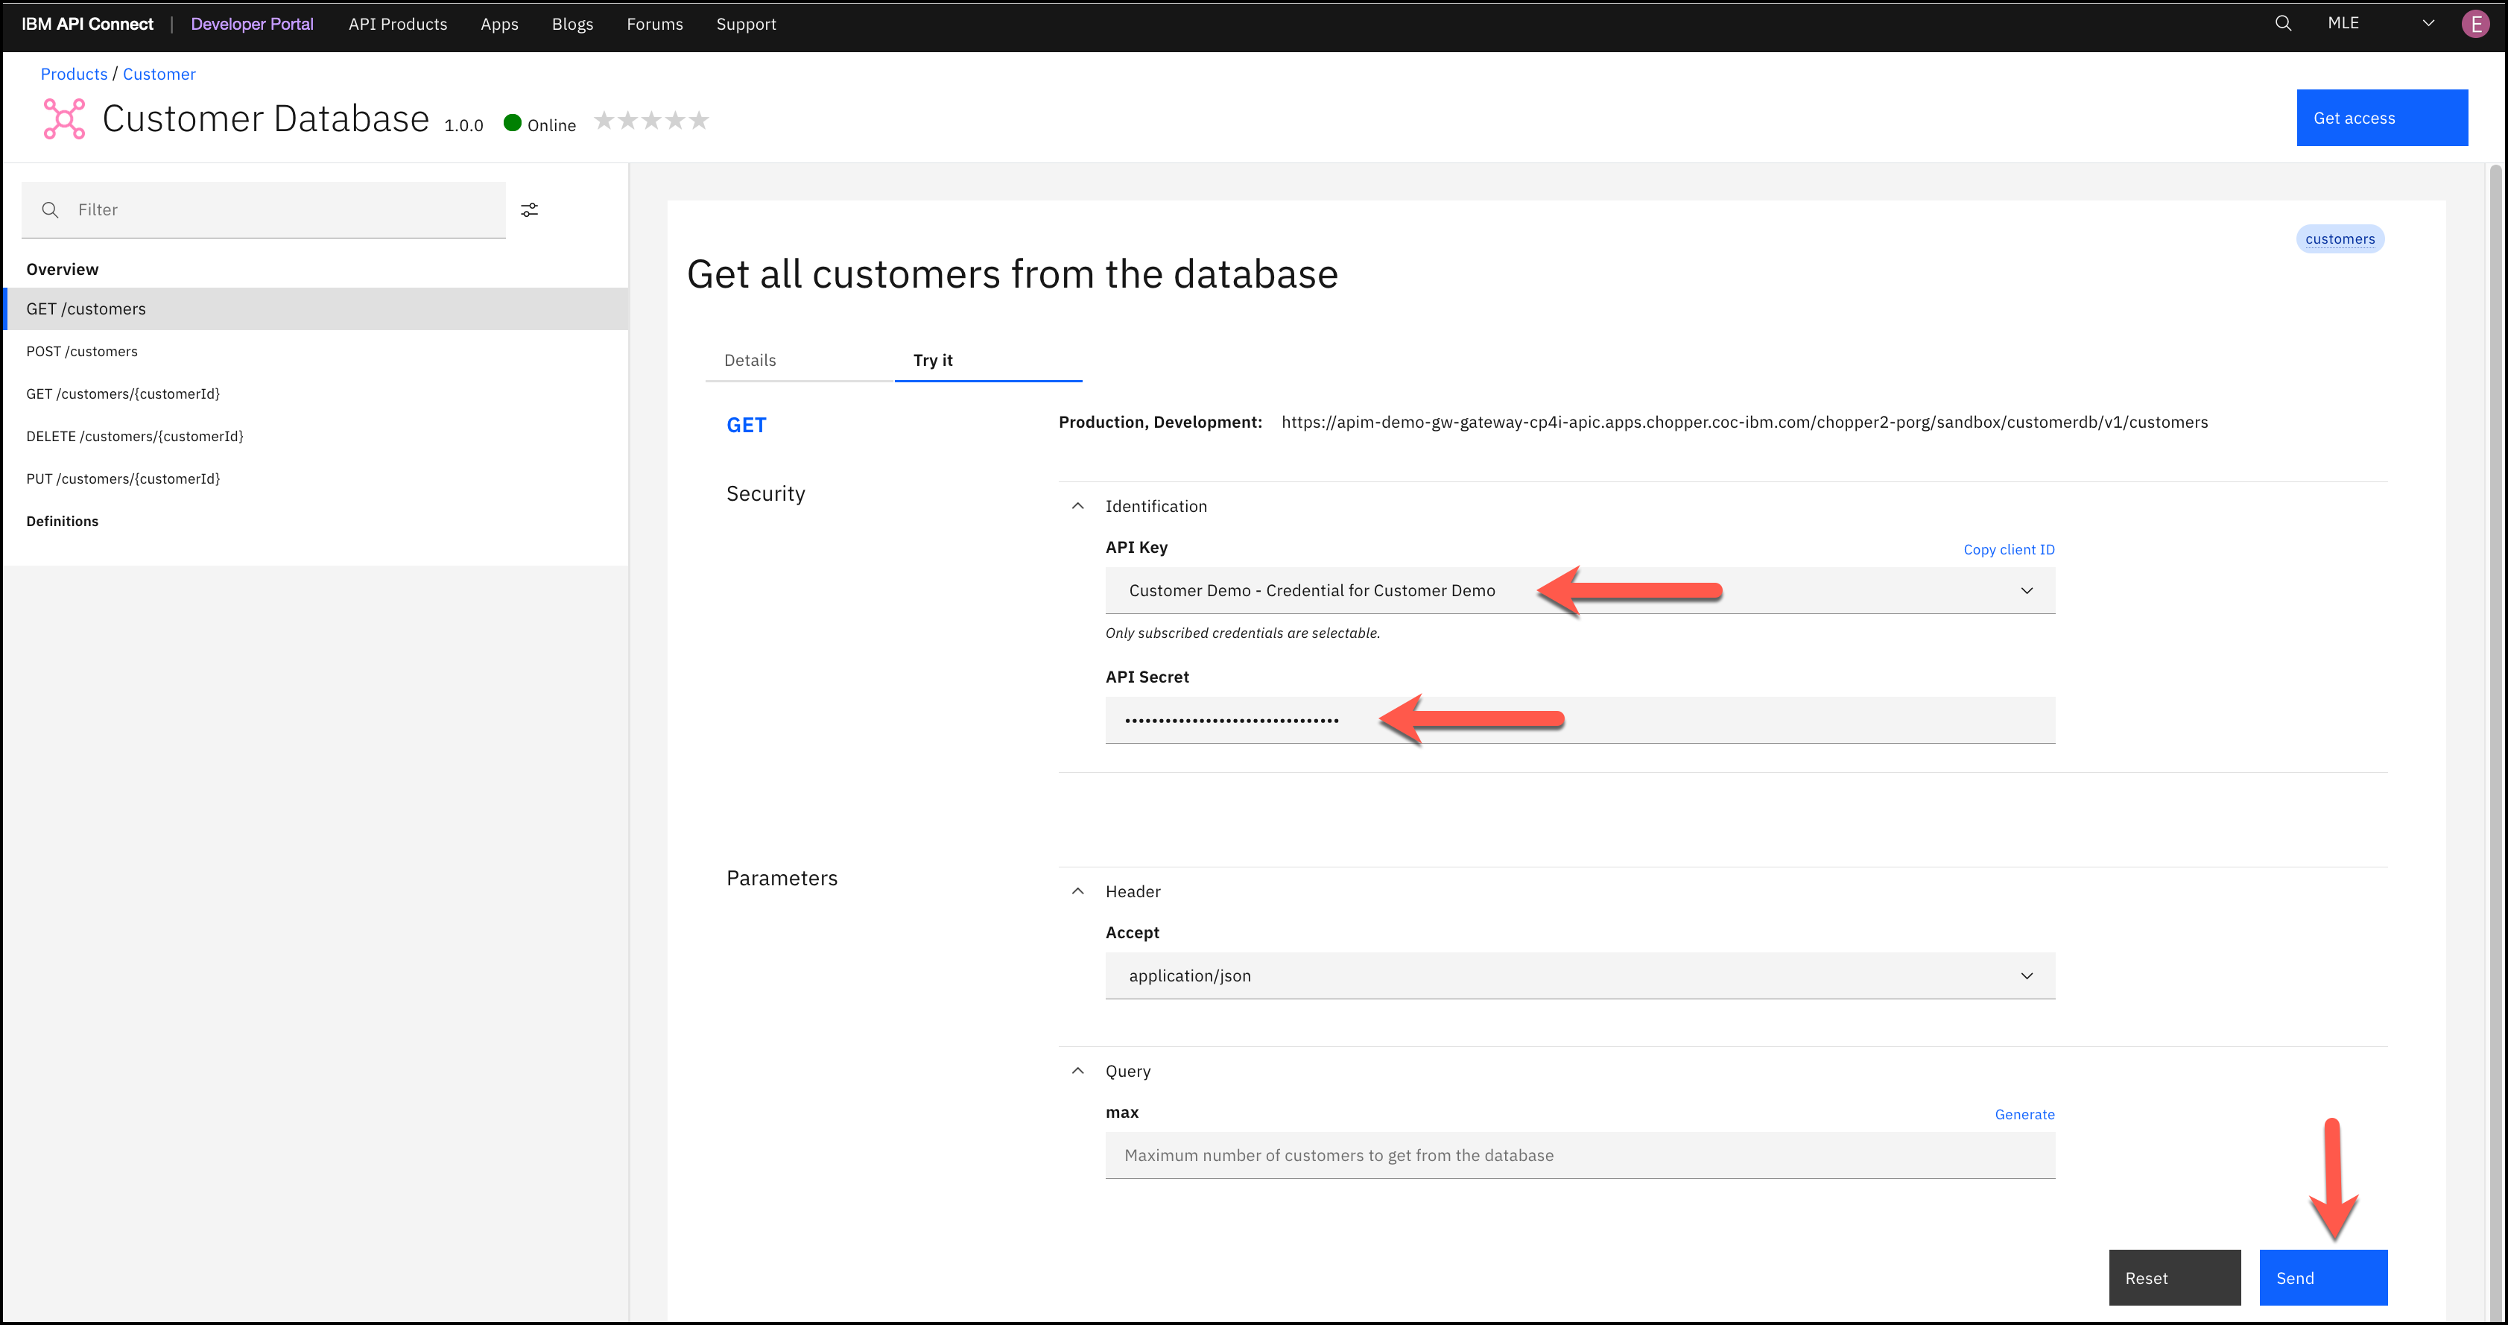Collapse the Identification section
Screen dimensions: 2508x1325
(1077, 506)
